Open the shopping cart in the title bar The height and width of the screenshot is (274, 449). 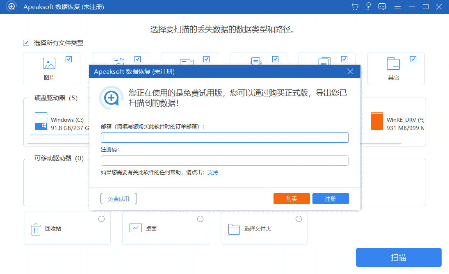coord(354,7)
